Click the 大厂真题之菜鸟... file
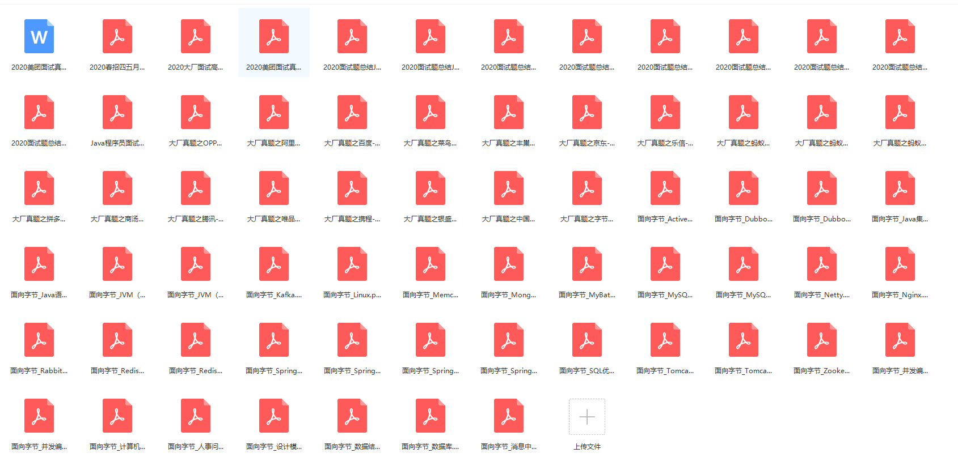The height and width of the screenshot is (470, 958). coord(431,112)
